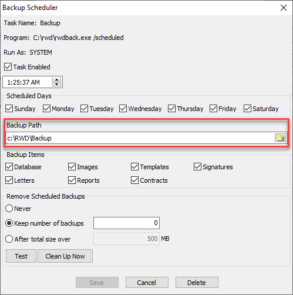Toggle Reports backup item checkbox
This screenshot has width=293, height=295.
(72, 180)
